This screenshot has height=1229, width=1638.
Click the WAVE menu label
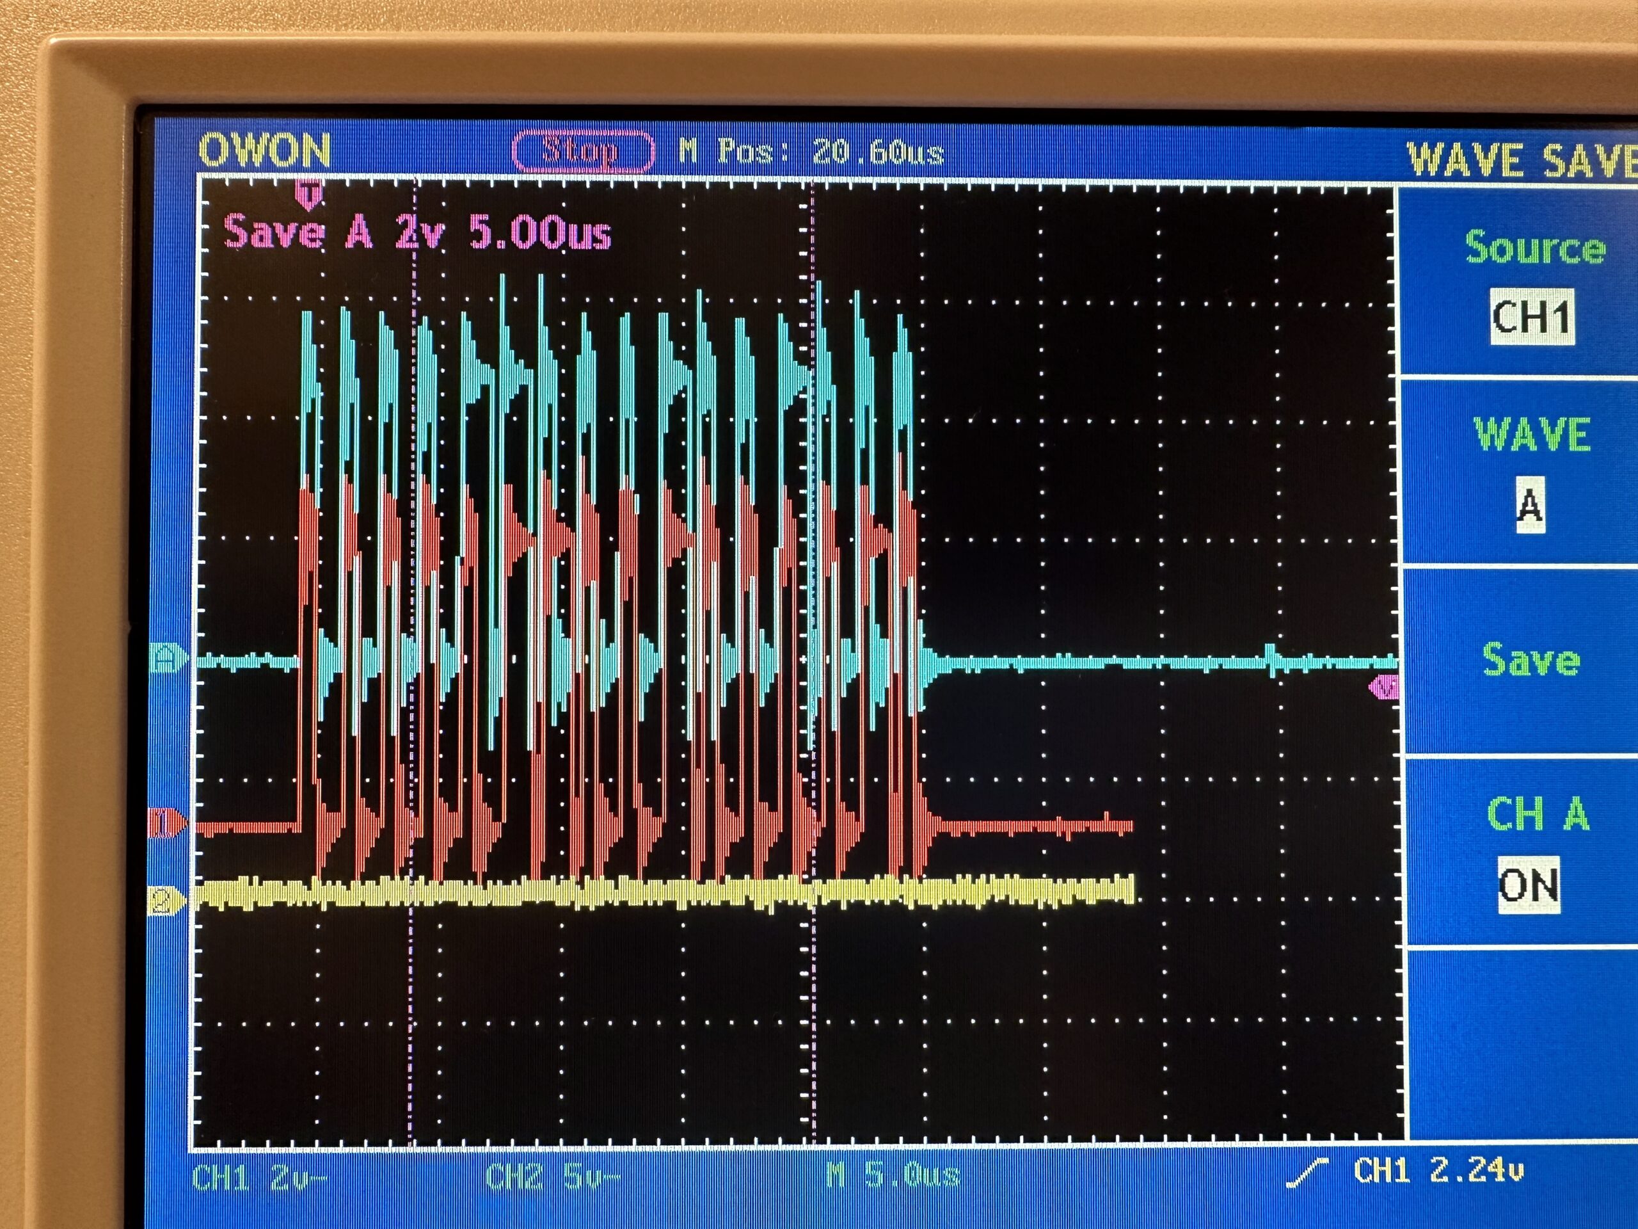[x=1532, y=434]
